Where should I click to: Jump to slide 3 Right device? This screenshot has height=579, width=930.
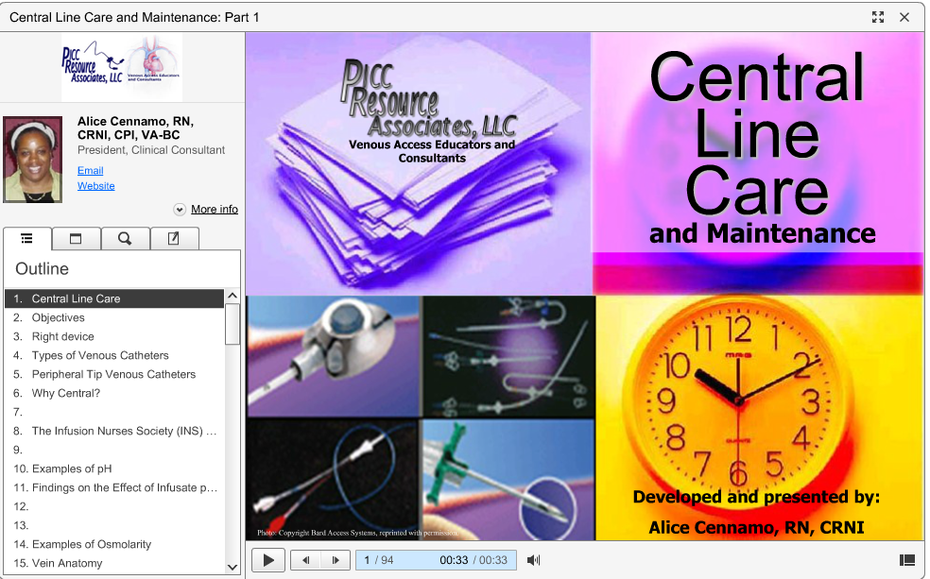point(114,336)
